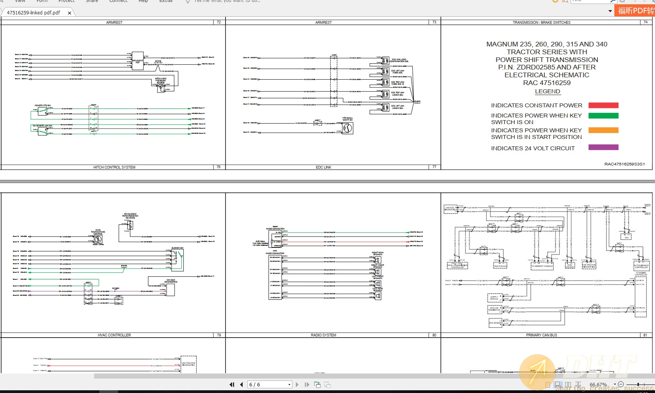Jump to the last page
655x393 pixels.
coord(307,384)
